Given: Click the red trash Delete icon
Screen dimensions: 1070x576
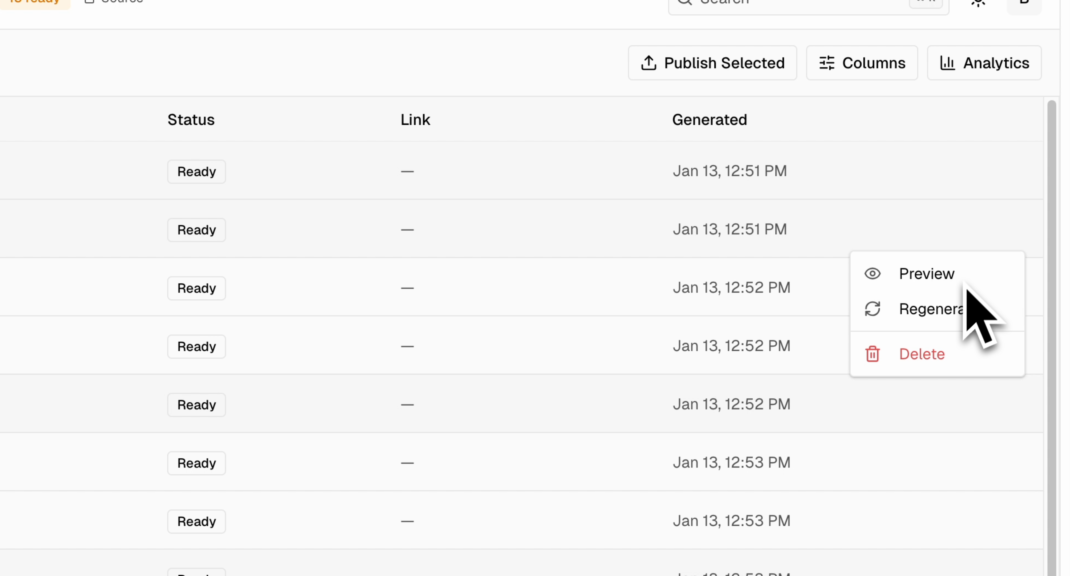Looking at the screenshot, I should tap(872, 354).
